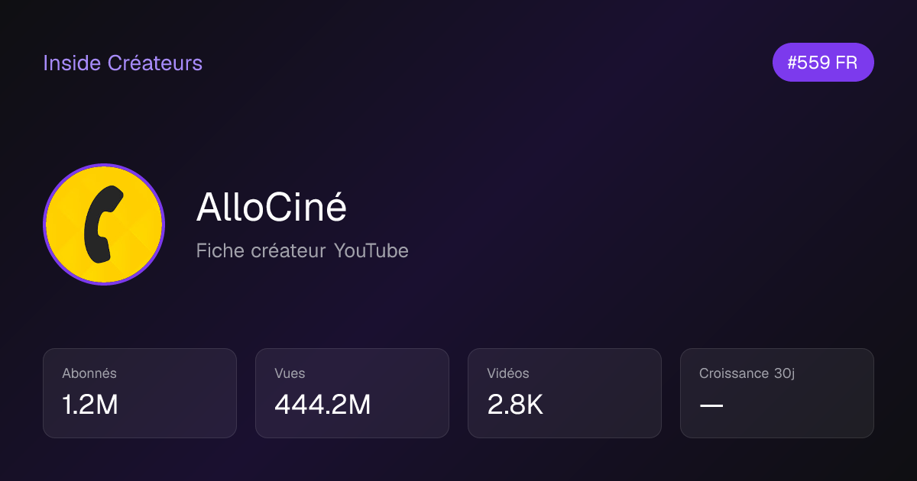917x481 pixels.
Task: Click the 2.8K videos count
Action: (x=515, y=405)
